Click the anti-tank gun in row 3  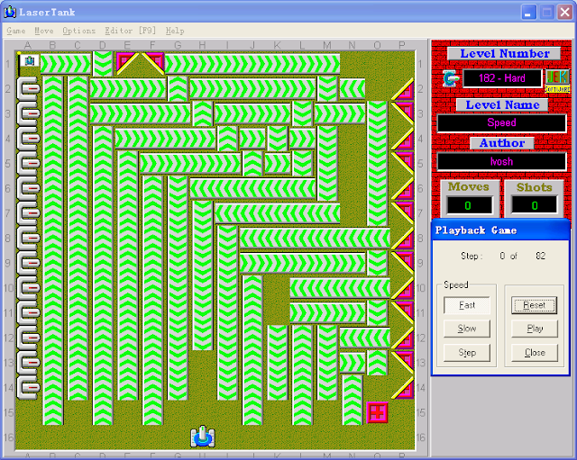point(28,114)
